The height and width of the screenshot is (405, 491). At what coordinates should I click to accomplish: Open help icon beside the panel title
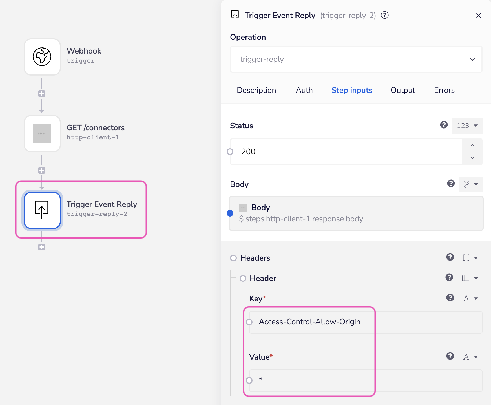(384, 15)
